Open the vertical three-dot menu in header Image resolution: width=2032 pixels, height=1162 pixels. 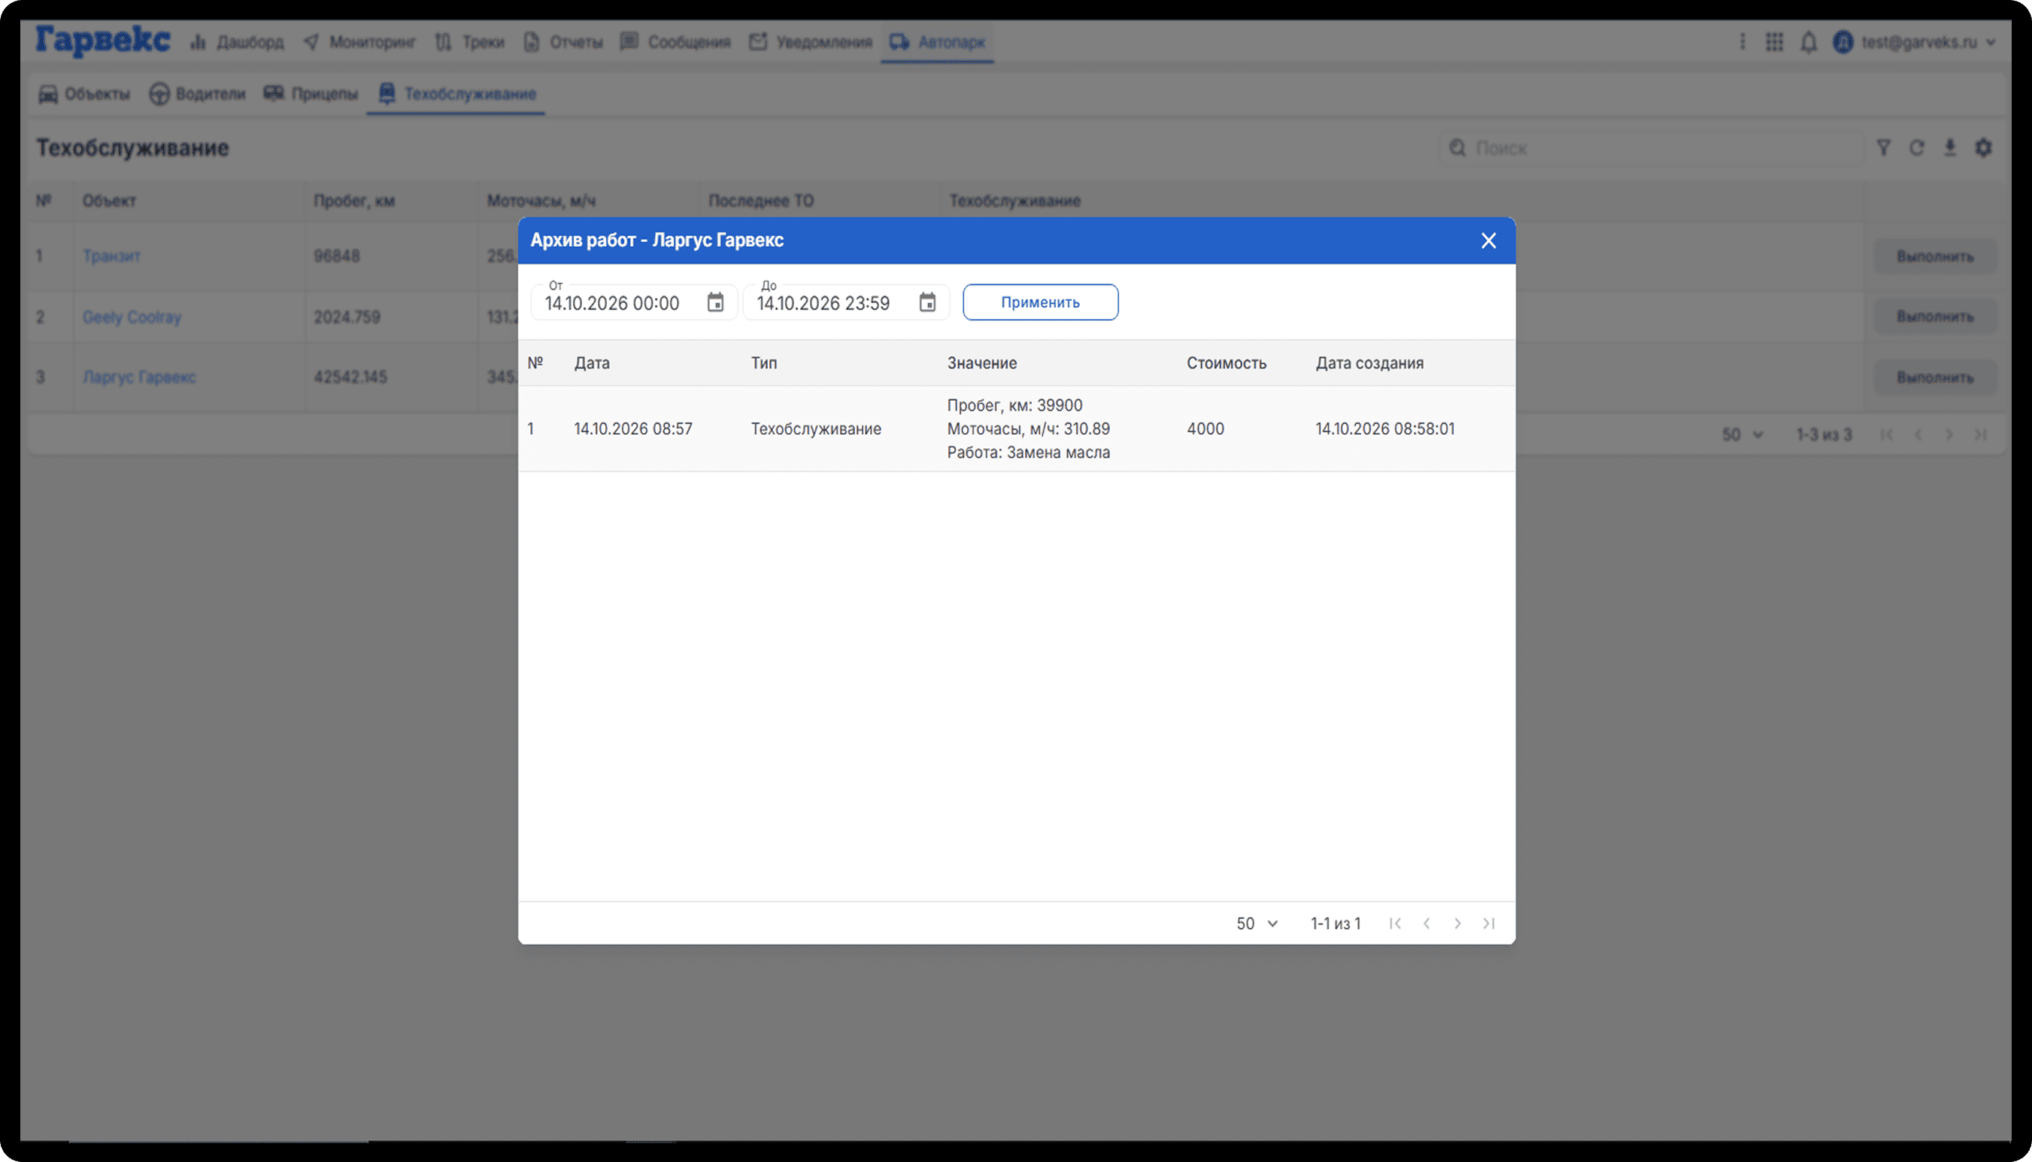click(1742, 41)
